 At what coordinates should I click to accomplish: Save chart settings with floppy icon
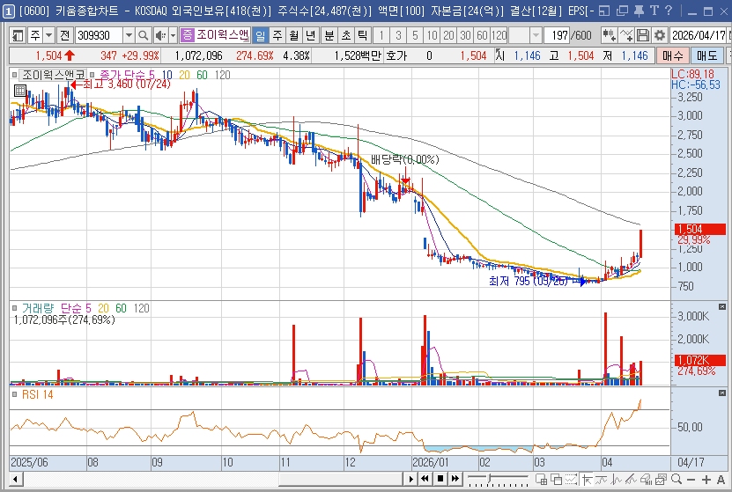[642, 35]
